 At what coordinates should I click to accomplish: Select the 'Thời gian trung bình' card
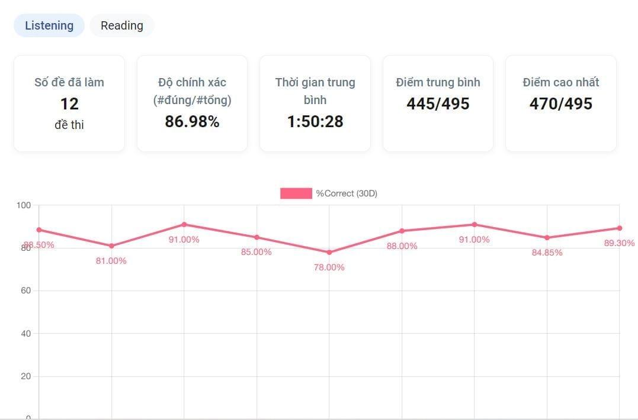[315, 104]
